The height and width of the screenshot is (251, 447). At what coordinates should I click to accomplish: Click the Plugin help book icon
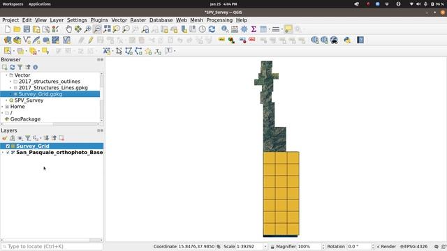[x=360, y=40]
